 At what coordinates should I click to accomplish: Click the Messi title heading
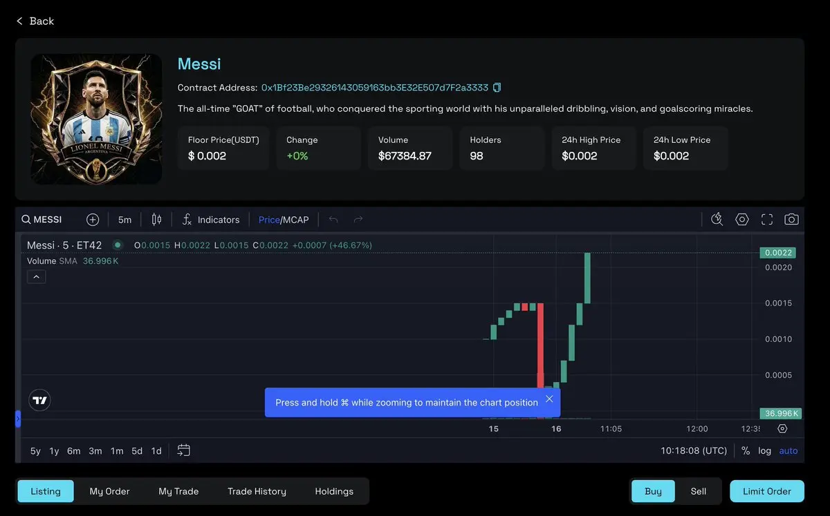(x=199, y=64)
